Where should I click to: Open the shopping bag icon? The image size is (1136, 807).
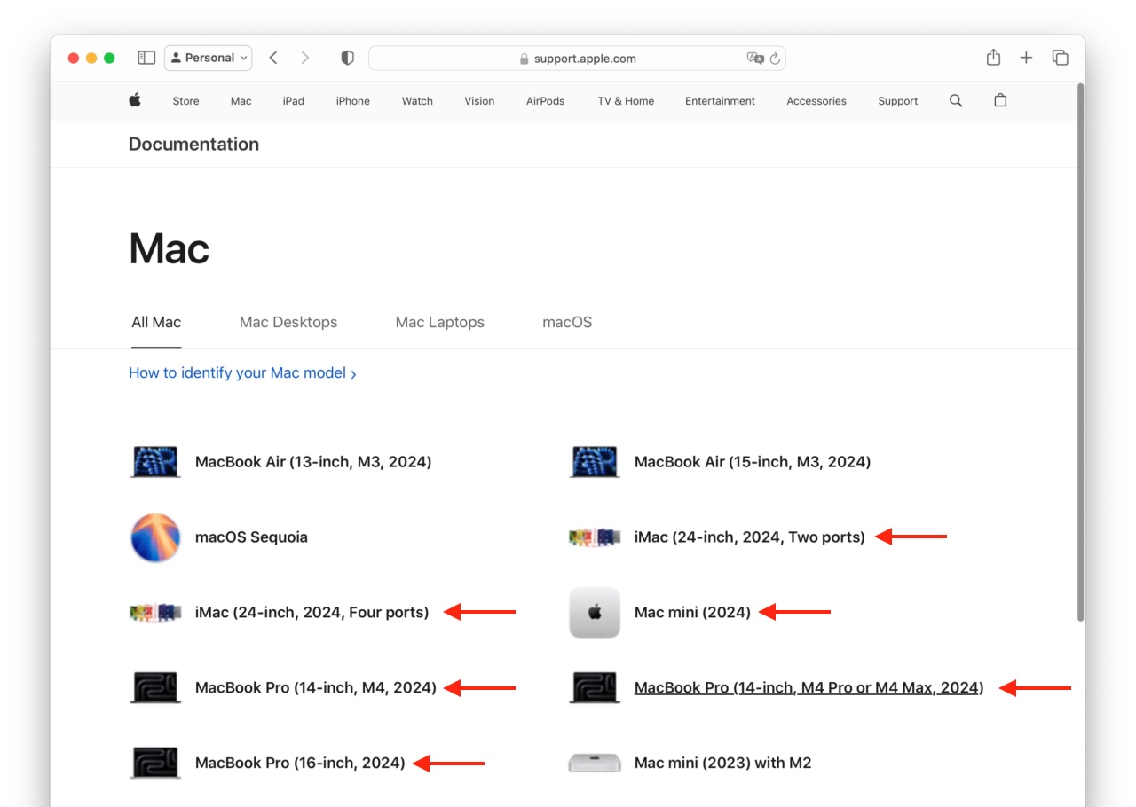coord(1000,100)
